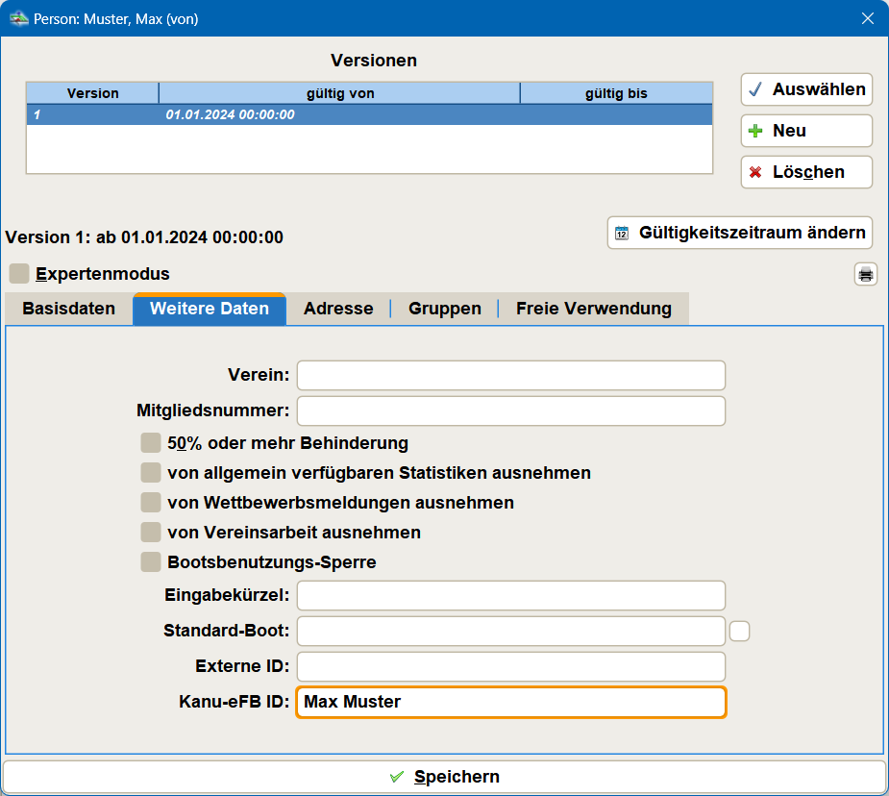Screen dimensions: 889x796
Task: Check von allgemein verfügbaren Statistiken ausnehmen
Action: coord(151,473)
